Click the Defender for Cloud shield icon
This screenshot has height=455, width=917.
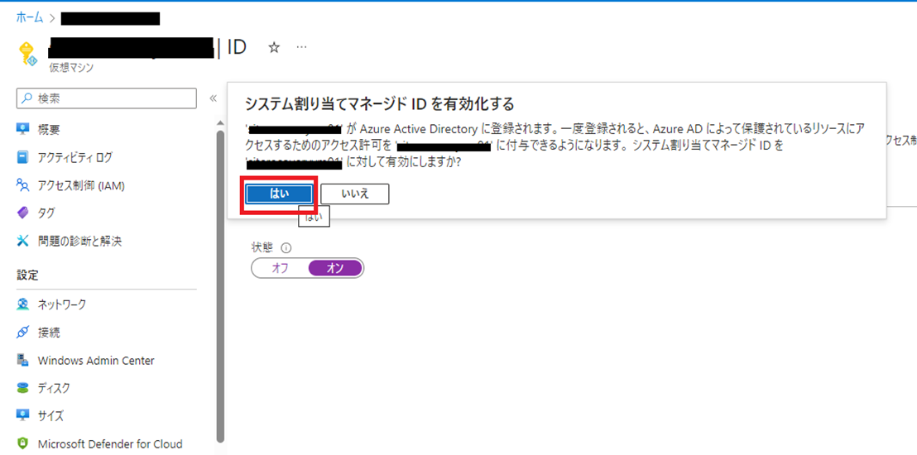pos(23,443)
